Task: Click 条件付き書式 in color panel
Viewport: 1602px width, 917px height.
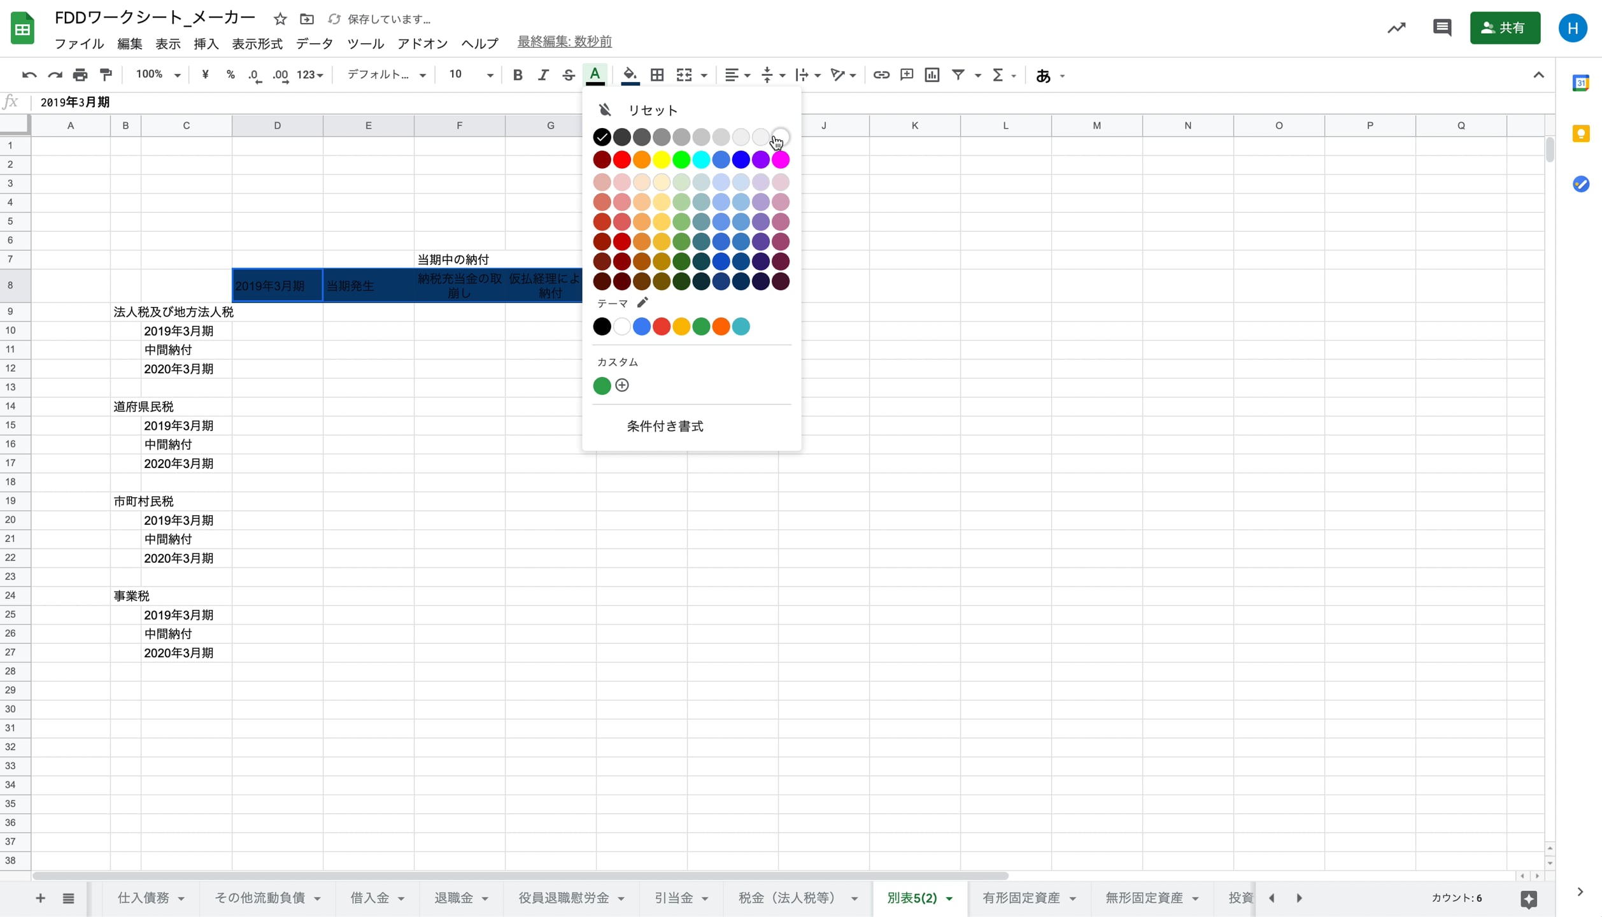Action: pyautogui.click(x=665, y=426)
